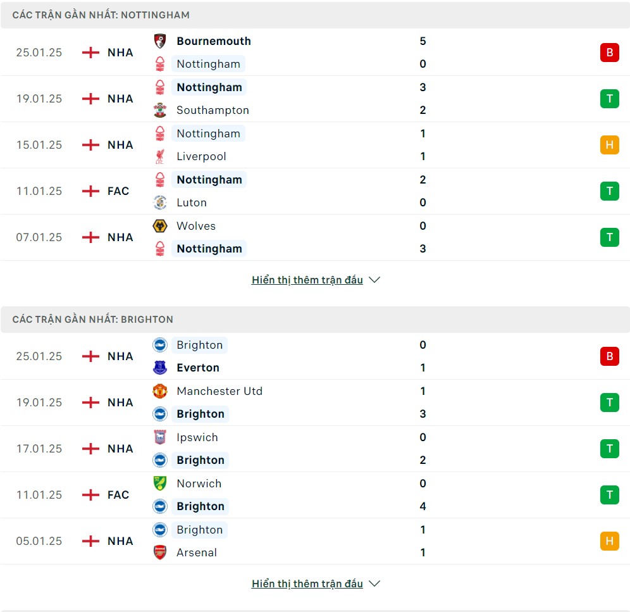The height and width of the screenshot is (612, 630).
Task: Click the Wolves club crest
Action: 160,226
